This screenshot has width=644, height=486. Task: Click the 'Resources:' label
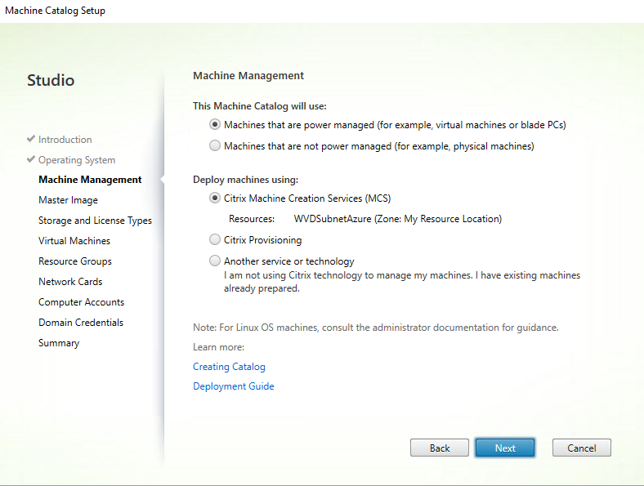[252, 219]
